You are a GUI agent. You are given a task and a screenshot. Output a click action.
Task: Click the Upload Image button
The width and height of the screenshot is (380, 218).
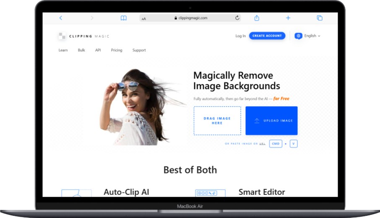click(x=271, y=121)
